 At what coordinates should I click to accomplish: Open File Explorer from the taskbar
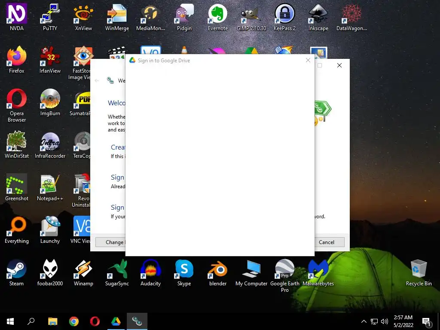[52, 321]
